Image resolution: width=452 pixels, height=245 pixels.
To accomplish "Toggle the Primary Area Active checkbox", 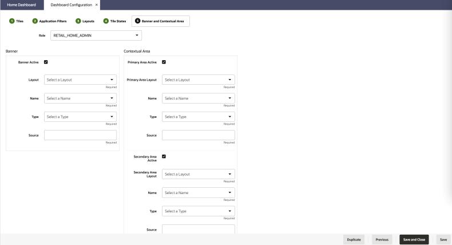I will pos(164,62).
